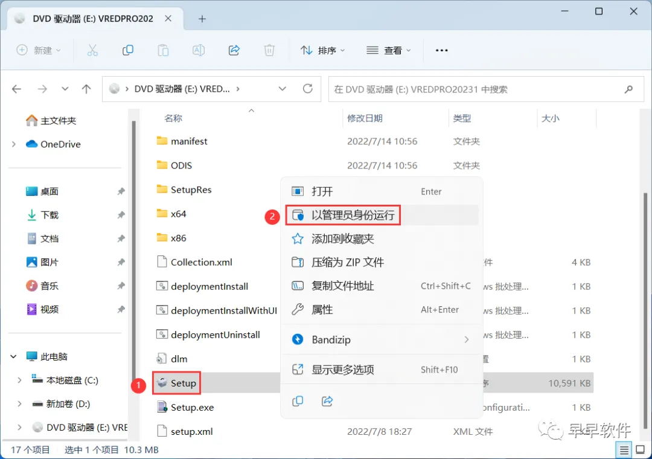Viewport: 652px width, 459px height.
Task: Choose Show more options 显示更多选项
Action: click(x=382, y=370)
